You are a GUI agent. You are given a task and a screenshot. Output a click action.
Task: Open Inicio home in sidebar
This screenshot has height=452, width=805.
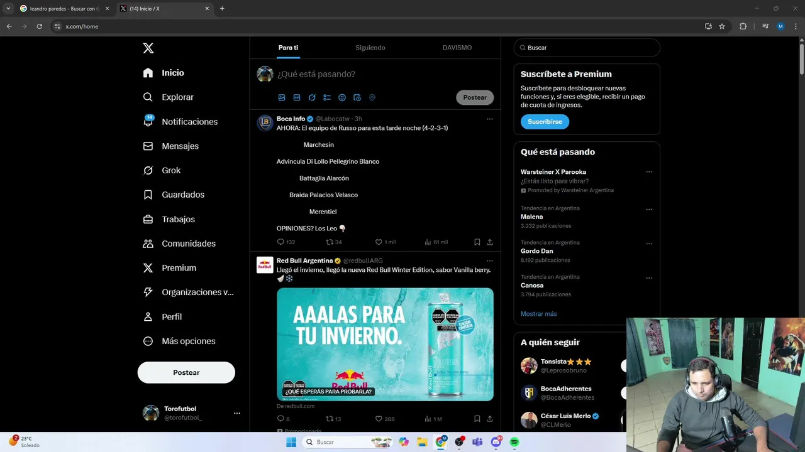(164, 73)
